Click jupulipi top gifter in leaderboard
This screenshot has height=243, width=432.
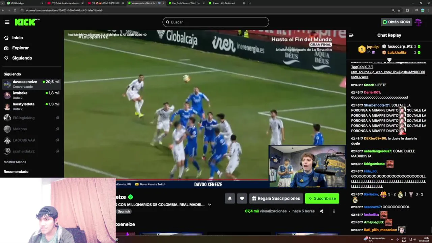click(x=373, y=47)
